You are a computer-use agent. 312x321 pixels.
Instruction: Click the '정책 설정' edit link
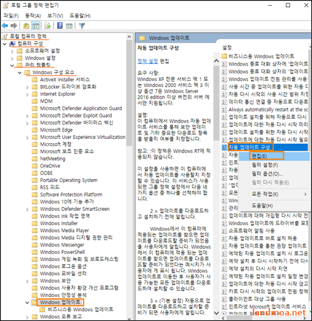148,61
